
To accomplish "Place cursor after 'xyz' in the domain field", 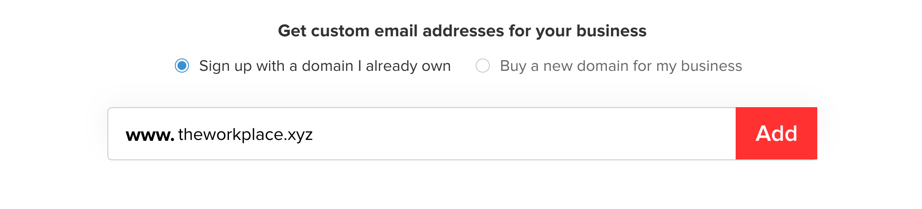I will 314,134.
